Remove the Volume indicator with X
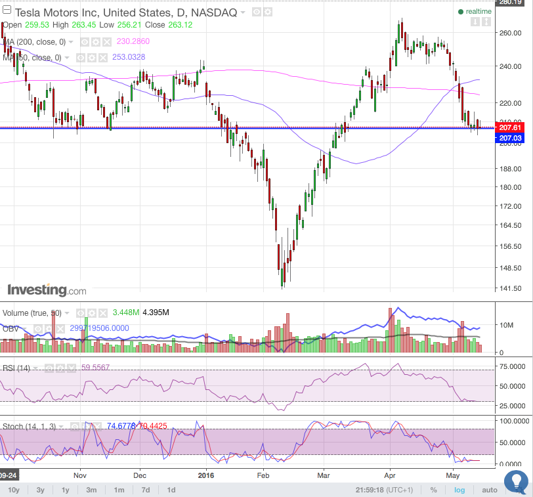533x497 pixels. pyautogui.click(x=102, y=313)
